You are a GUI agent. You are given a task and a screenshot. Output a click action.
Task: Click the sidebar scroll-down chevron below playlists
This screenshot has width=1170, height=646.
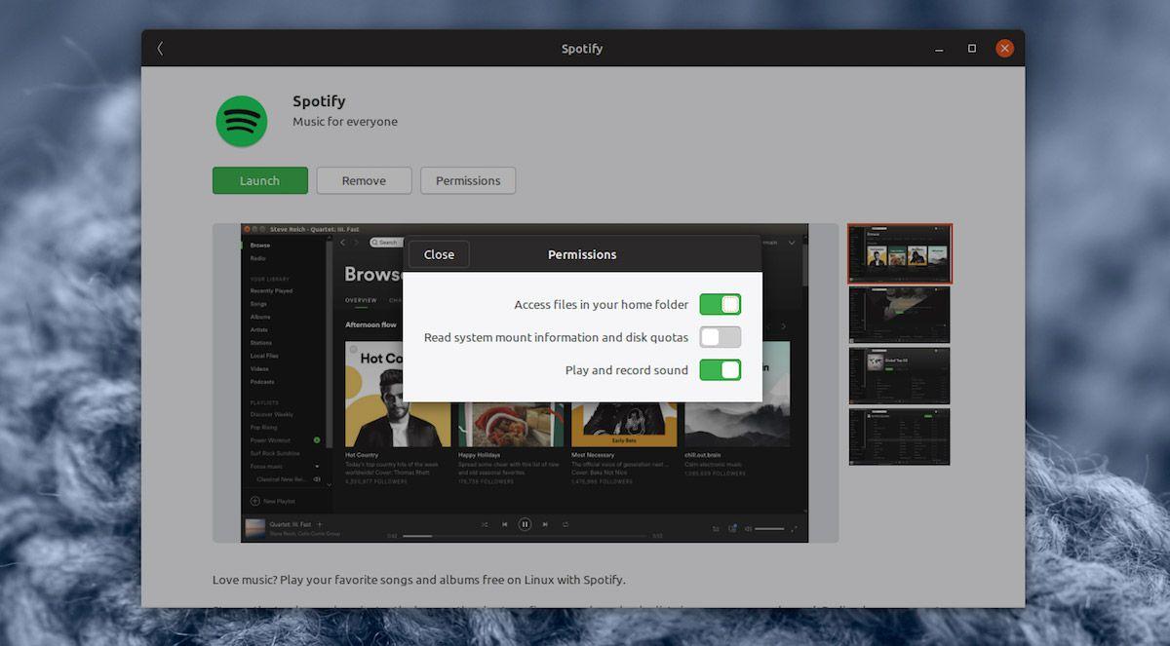coord(329,484)
